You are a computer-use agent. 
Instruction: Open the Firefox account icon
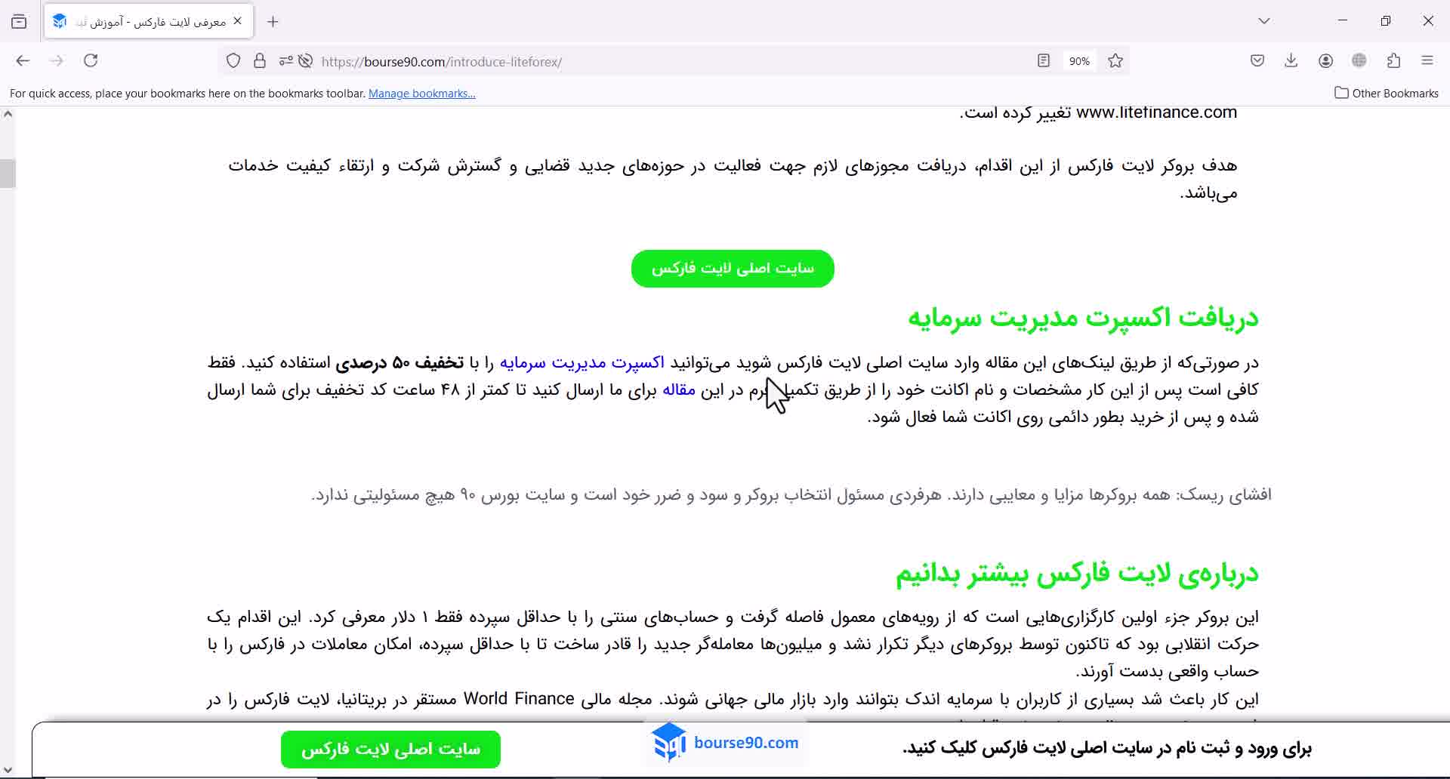[x=1325, y=61]
